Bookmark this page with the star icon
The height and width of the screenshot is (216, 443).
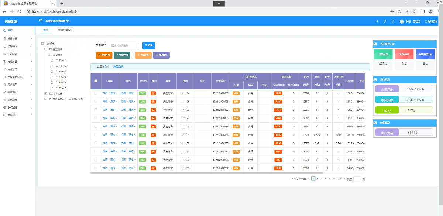[x=414, y=11]
